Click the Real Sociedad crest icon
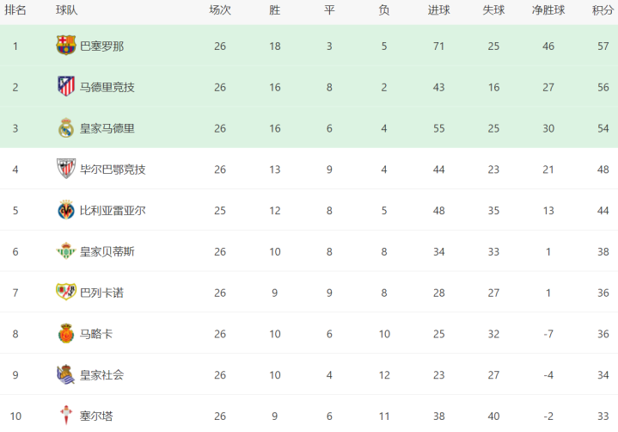The width and height of the screenshot is (618, 432). (66, 374)
